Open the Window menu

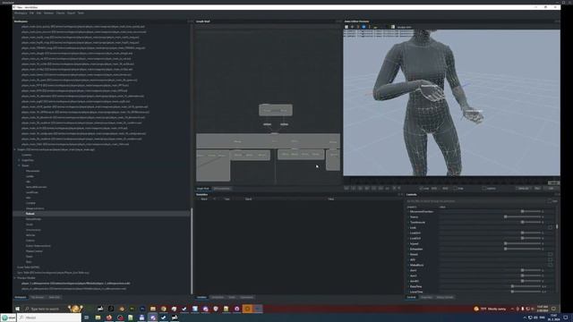[x=48, y=13]
